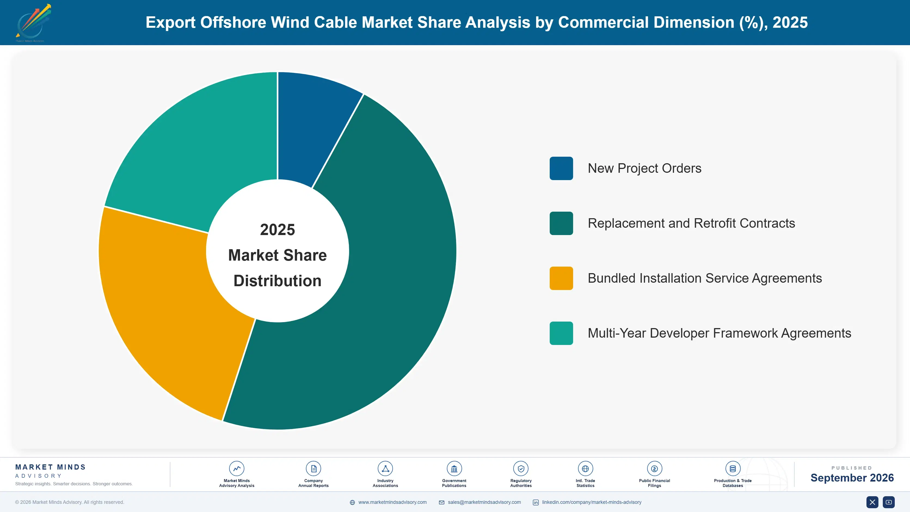Image resolution: width=910 pixels, height=512 pixels.
Task: Click the Company Annual Reports icon
Action: [313, 468]
